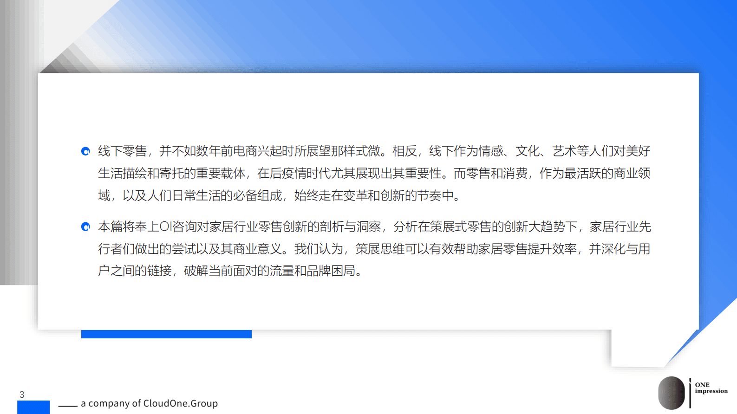This screenshot has width=737, height=414.
Task: Select the line starting with 域，以及人们日常生活
Action: coord(280,195)
